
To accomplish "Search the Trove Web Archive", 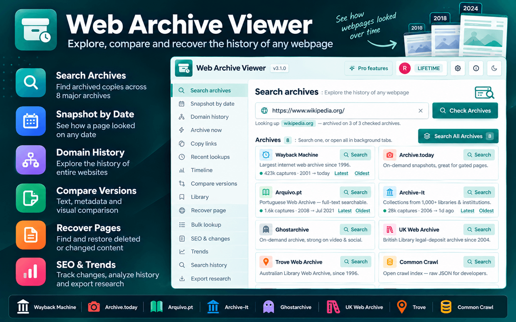I will pyautogui.click(x=355, y=262).
